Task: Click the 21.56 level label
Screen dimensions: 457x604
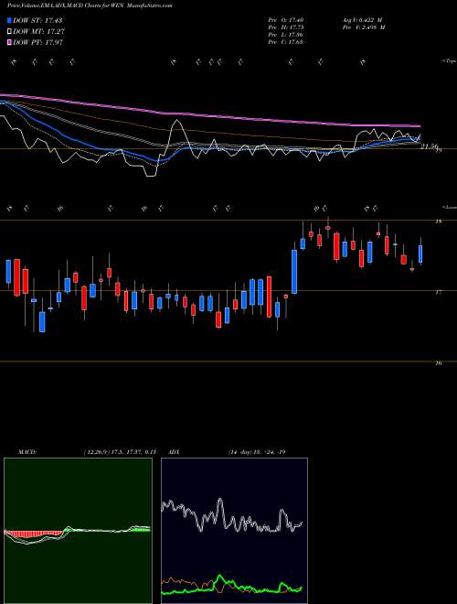Action: [x=430, y=146]
